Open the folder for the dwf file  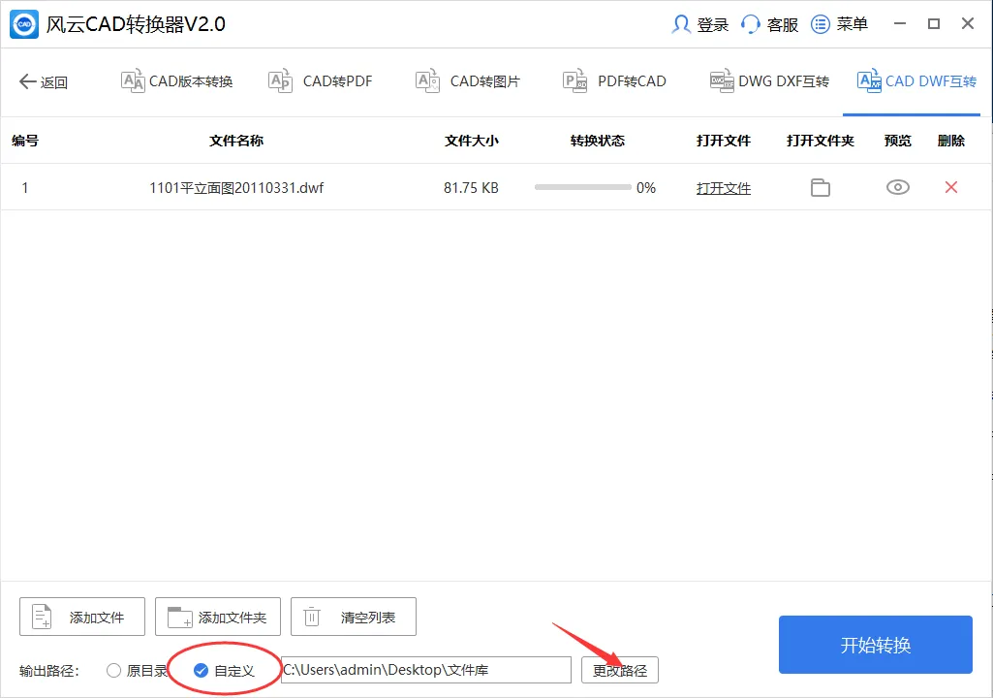(x=820, y=187)
